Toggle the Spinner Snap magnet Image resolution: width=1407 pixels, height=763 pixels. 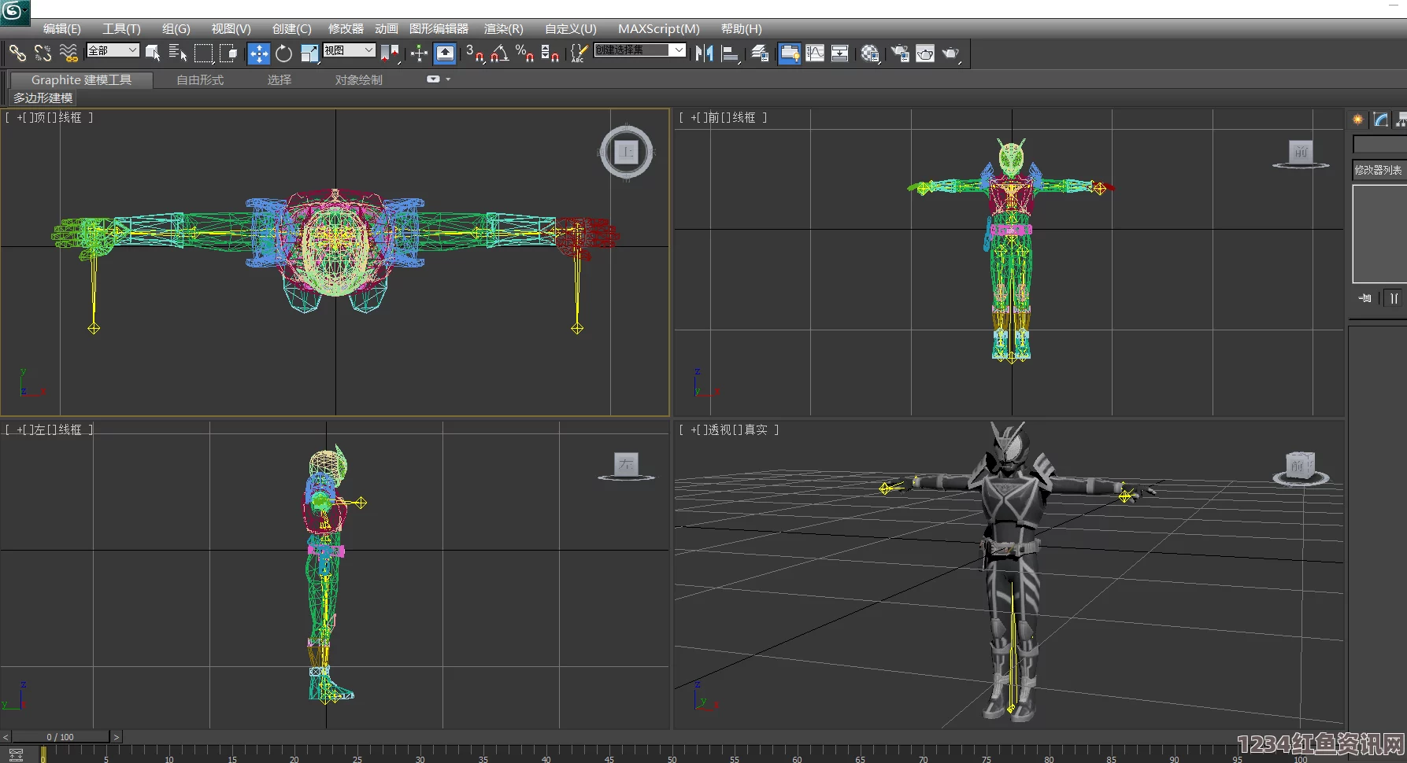[550, 53]
